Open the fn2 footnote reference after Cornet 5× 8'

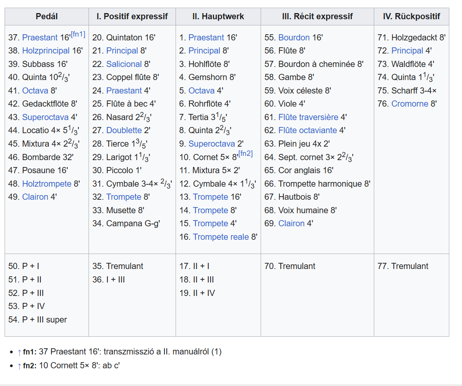pyautogui.click(x=246, y=154)
